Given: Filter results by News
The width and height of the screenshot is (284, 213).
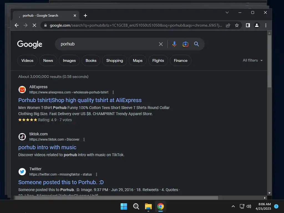Looking at the screenshot, I should point(48,60).
